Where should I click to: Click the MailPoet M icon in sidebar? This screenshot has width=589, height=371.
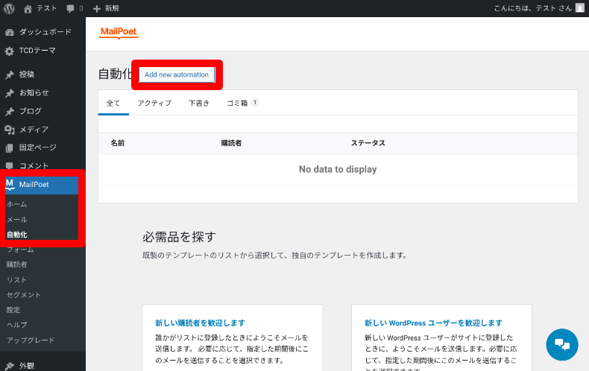10,184
